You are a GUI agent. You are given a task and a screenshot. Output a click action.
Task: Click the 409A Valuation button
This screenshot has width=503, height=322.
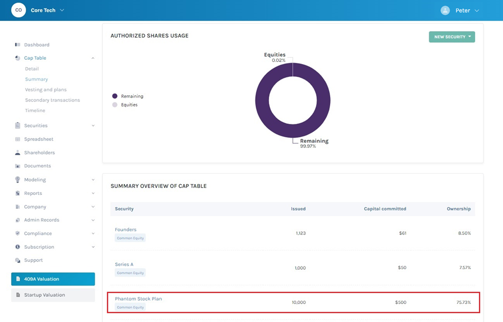click(x=53, y=279)
